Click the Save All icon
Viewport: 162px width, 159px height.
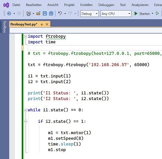tap(51, 14)
